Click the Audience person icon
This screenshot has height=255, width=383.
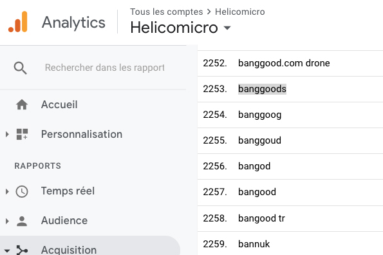(x=22, y=221)
